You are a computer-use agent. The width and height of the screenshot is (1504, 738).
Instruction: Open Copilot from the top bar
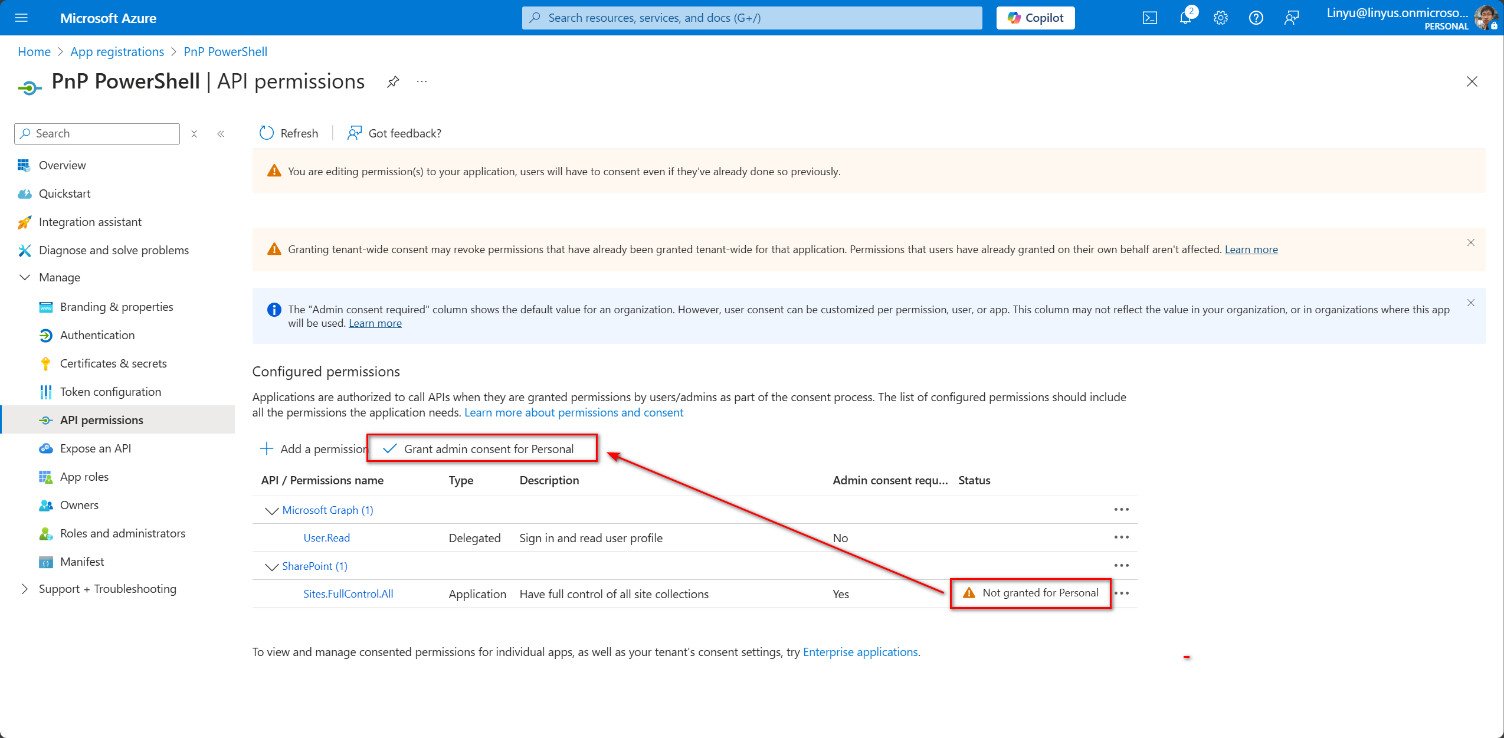coord(1036,18)
